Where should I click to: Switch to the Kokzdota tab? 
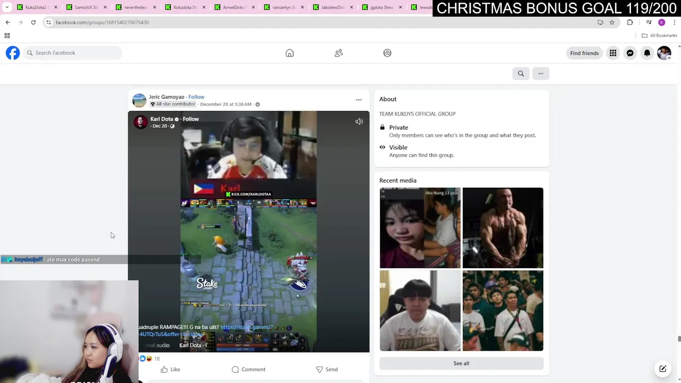pyautogui.click(x=185, y=7)
